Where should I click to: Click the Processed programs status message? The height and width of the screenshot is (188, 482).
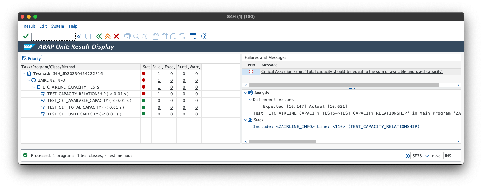pyautogui.click(x=81, y=156)
